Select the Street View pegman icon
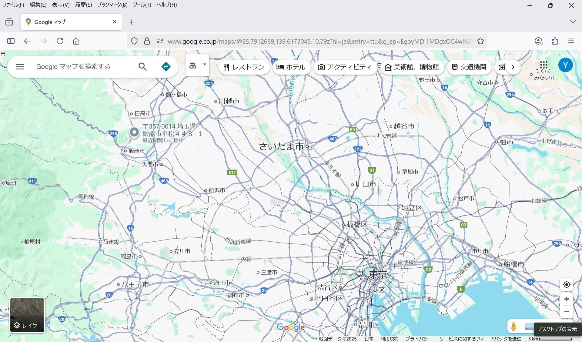The width and height of the screenshot is (582, 342). click(513, 327)
